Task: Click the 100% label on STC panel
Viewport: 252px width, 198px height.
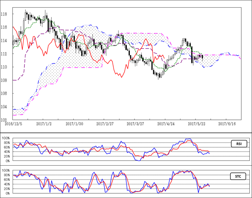Action: pos(6,171)
